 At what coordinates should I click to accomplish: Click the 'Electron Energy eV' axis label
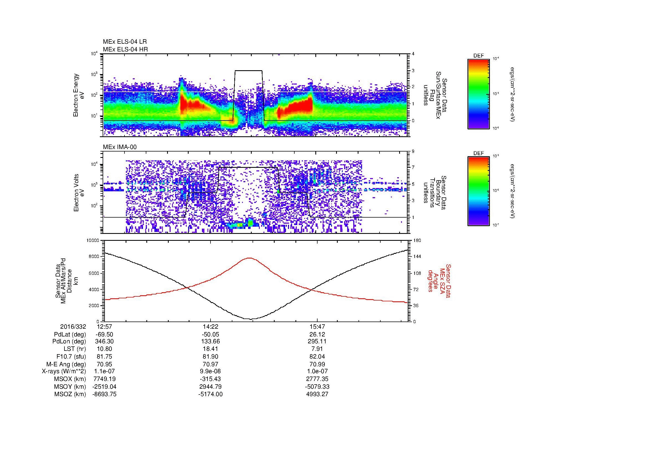79,95
